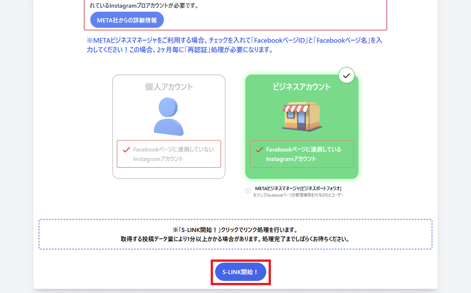Image resolution: width=471 pixels, height=293 pixels.
Task: Enable the METAビジネスマネージャ checkbox
Action: point(248,191)
